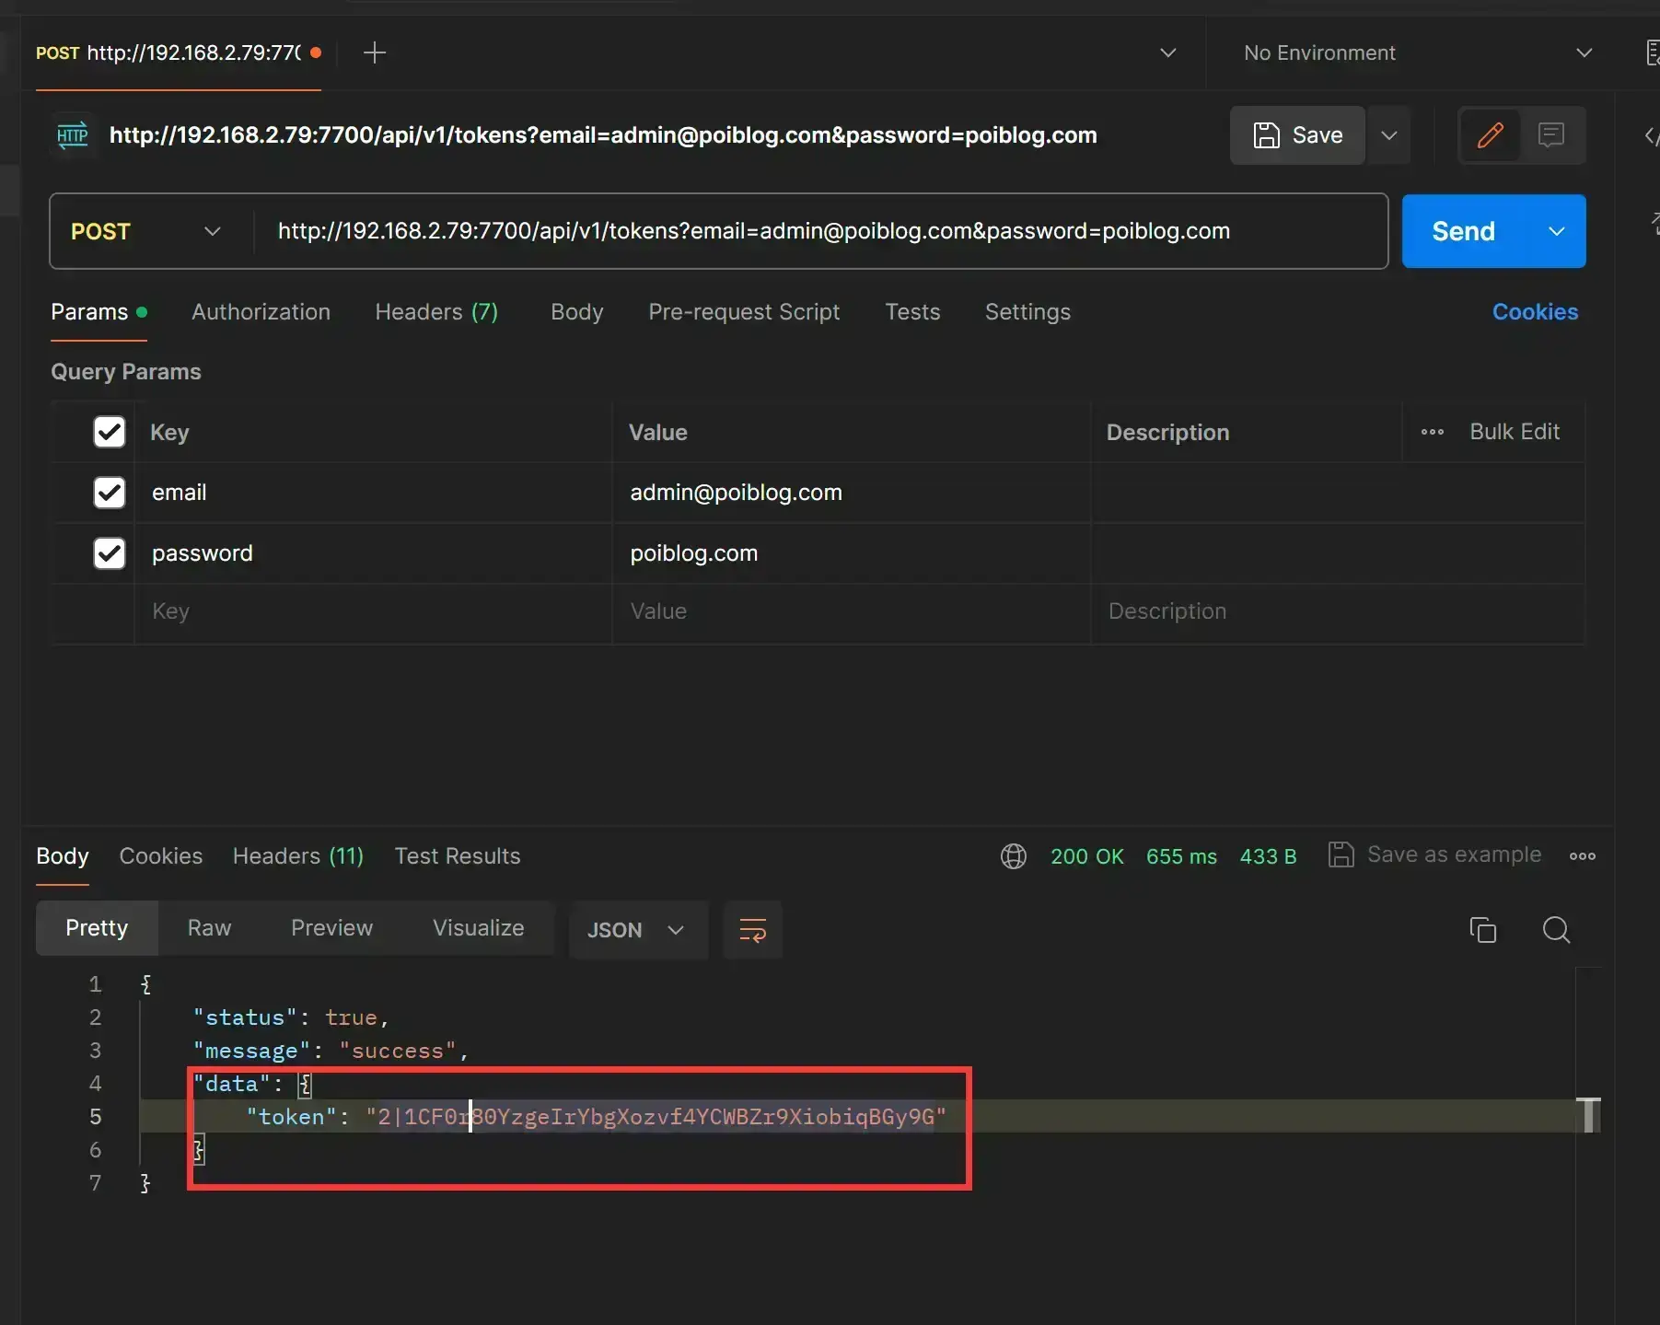Screen dimensions: 1660x1325
Task: Open a new request tab with plus icon
Action: 375,52
